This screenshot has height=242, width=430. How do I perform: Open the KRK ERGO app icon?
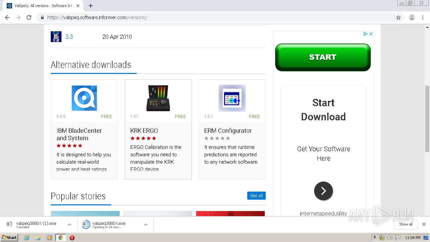coord(158,98)
